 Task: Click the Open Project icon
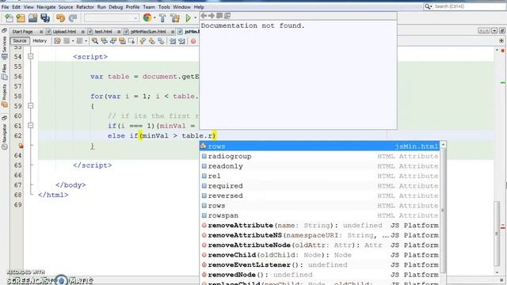[32, 17]
